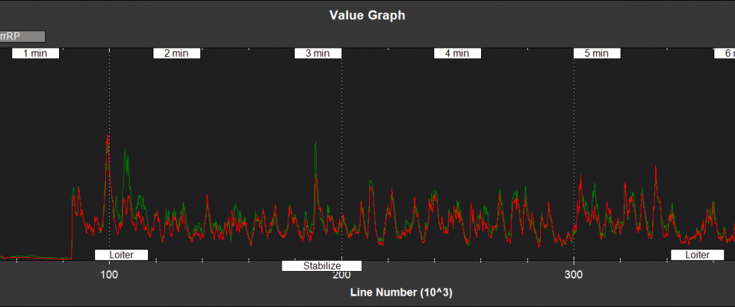Image resolution: width=735 pixels, height=307 pixels.
Task: Click the tallest red spike near line 100
Action: tap(107, 137)
